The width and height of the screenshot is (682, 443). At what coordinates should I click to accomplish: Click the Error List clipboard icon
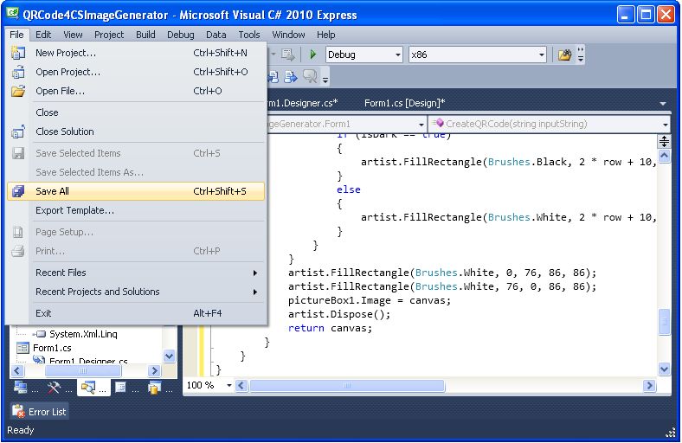[x=18, y=411]
